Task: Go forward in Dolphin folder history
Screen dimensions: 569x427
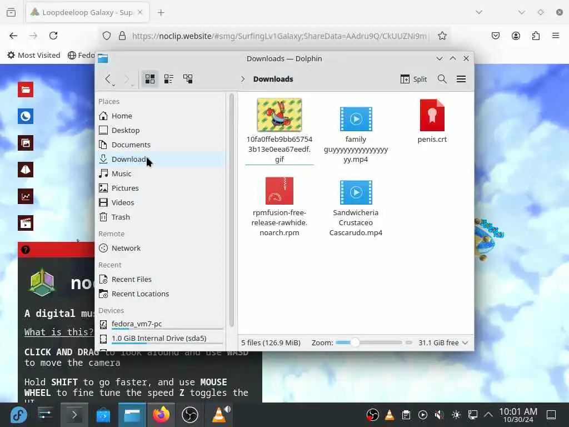Action: pyautogui.click(x=126, y=79)
